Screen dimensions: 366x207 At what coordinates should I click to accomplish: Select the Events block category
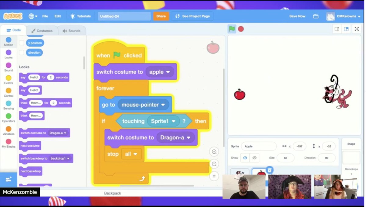click(x=9, y=80)
